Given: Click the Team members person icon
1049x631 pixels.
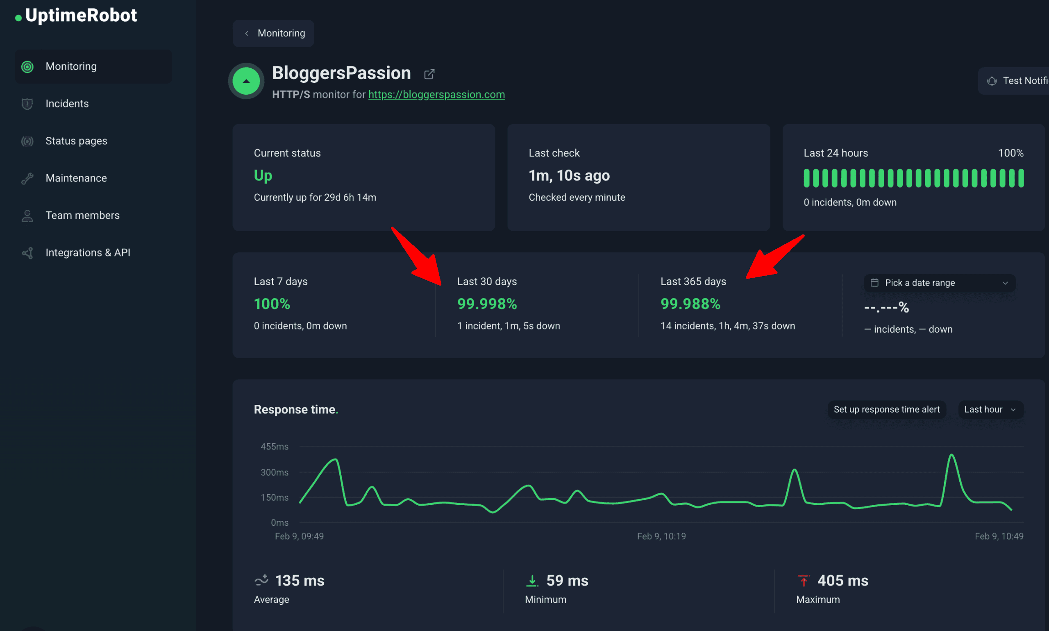Looking at the screenshot, I should pyautogui.click(x=27, y=216).
